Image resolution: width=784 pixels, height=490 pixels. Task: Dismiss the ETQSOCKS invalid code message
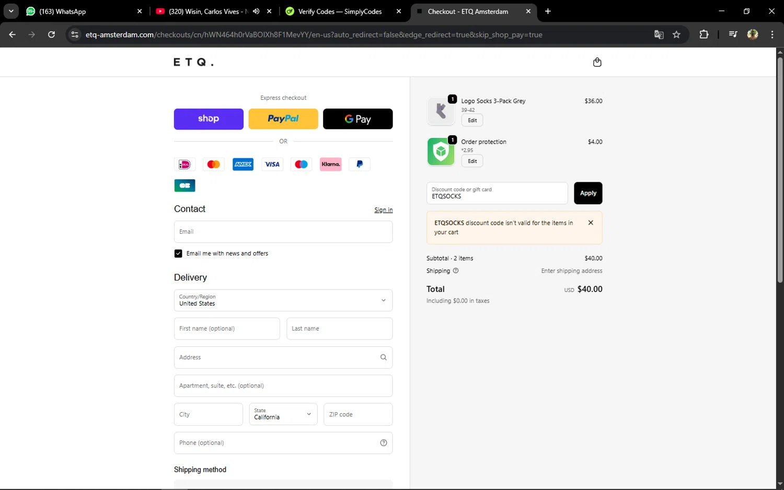pos(591,223)
